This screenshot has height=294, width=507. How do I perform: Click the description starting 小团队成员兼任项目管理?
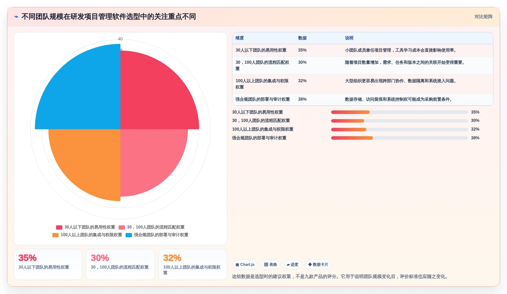[x=401, y=51]
